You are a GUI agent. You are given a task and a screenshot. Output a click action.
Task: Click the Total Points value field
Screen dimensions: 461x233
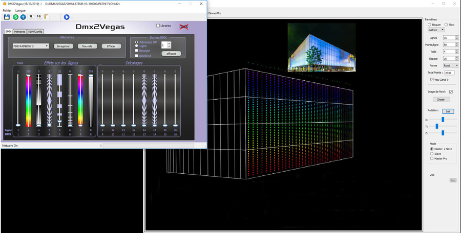449,73
